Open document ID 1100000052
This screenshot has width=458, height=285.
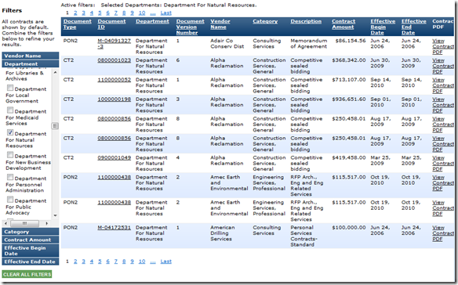(x=114, y=80)
